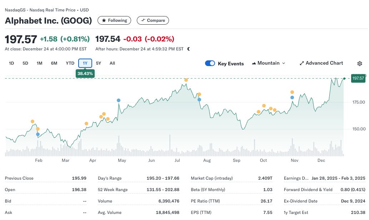This screenshot has width=369, height=220.
Task: Open the Advanced Chart link
Action: pos(321,63)
